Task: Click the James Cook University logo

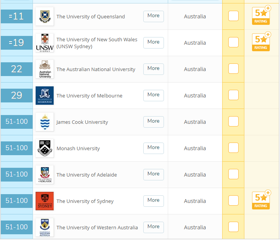Action: point(44,122)
